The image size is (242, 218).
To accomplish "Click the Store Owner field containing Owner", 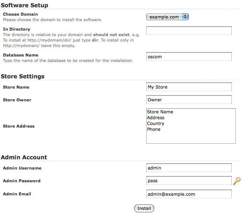I will click(189, 100).
